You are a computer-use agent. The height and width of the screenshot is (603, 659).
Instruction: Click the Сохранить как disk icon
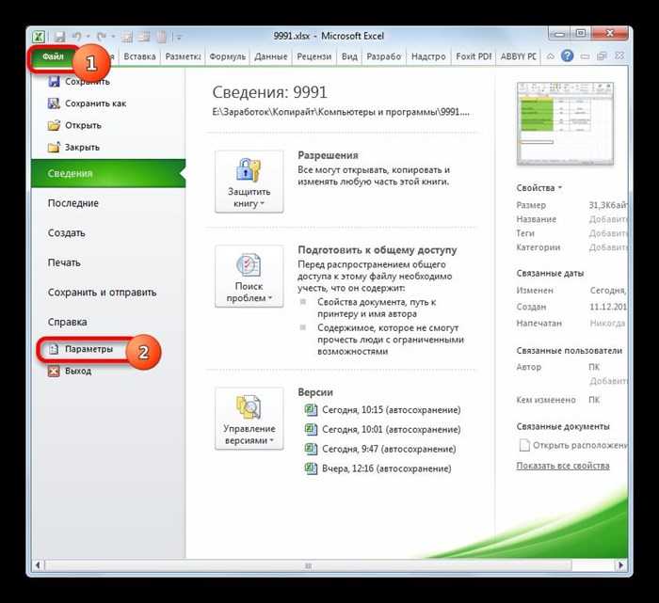pyautogui.click(x=54, y=103)
